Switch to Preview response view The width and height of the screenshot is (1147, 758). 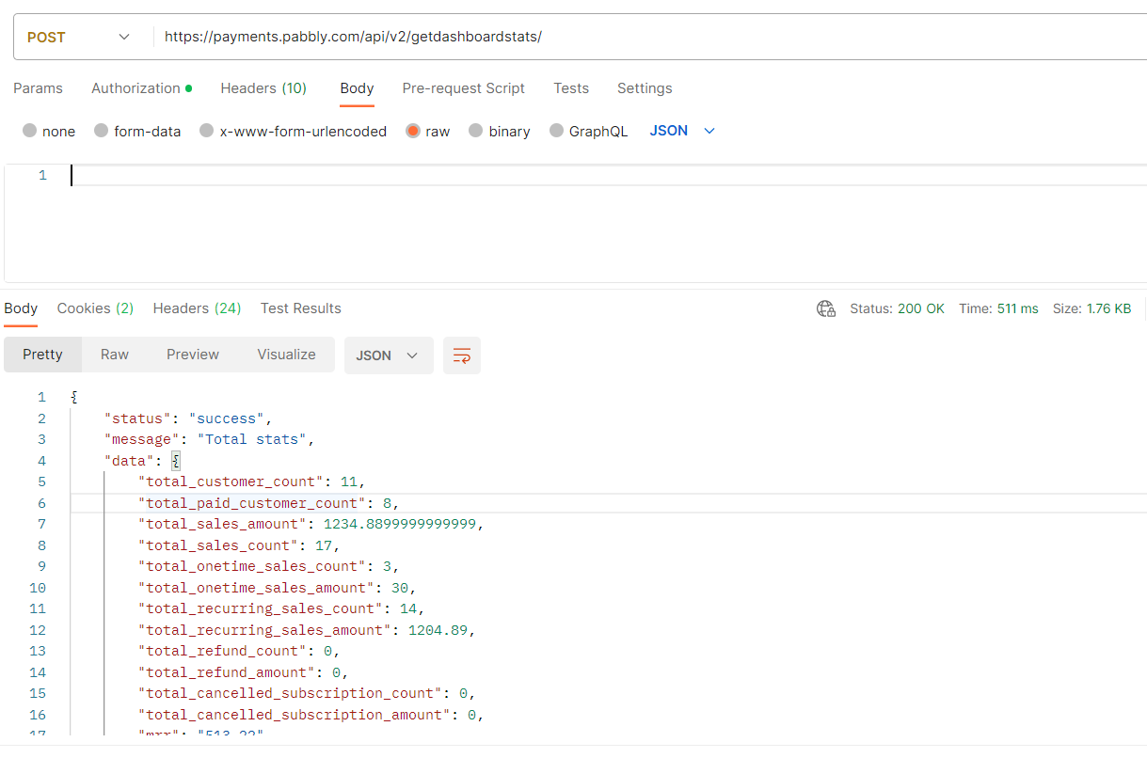pyautogui.click(x=193, y=355)
